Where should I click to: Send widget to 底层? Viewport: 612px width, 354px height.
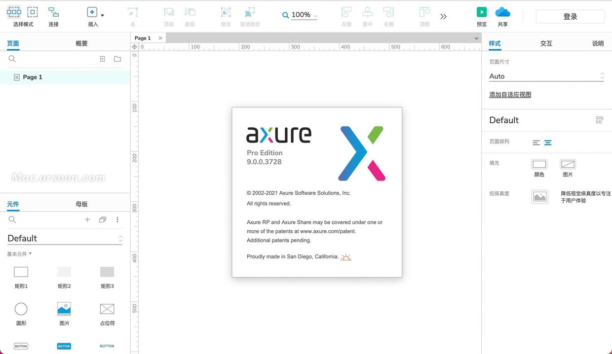(190, 12)
